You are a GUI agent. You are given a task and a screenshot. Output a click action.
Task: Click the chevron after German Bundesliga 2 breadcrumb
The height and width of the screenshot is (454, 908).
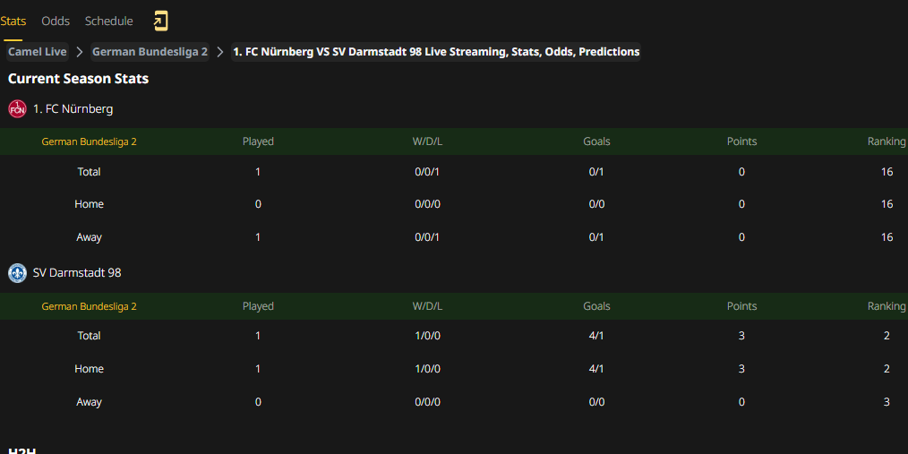coord(220,52)
